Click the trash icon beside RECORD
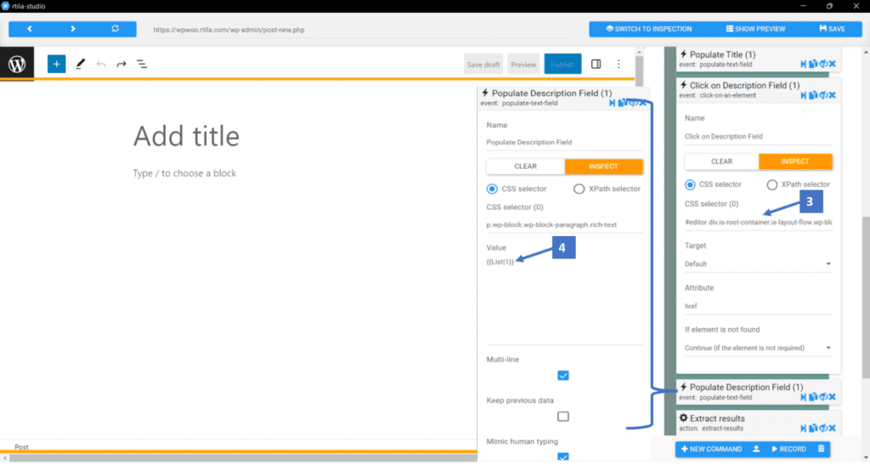 point(822,449)
